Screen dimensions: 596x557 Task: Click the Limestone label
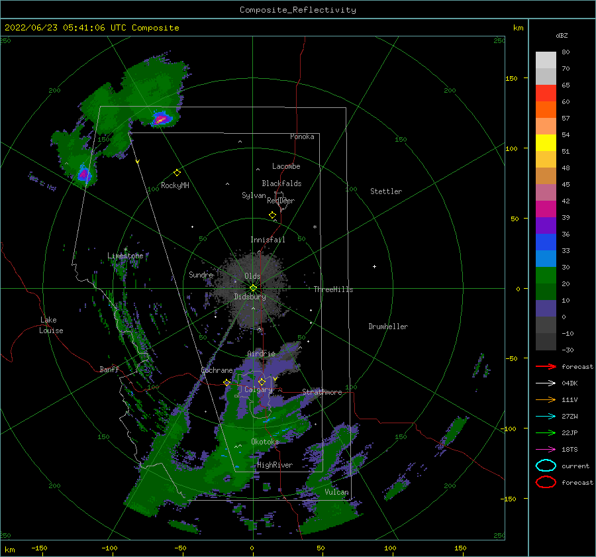click(x=125, y=256)
